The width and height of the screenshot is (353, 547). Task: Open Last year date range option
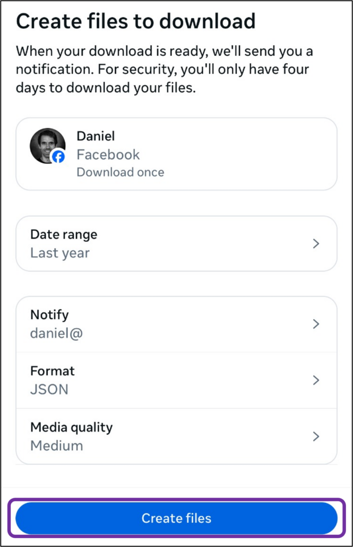click(59, 253)
